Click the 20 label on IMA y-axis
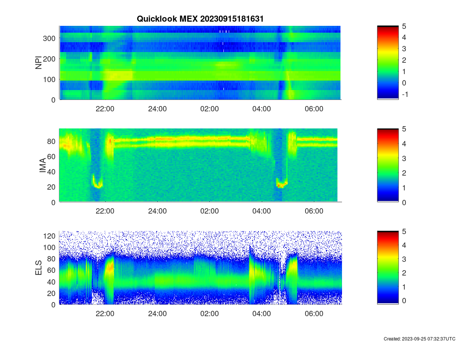The width and height of the screenshot is (456, 342). 52,187
